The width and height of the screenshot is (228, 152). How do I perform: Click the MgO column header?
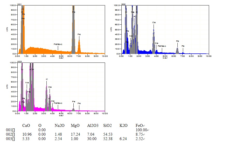(x=75, y=126)
